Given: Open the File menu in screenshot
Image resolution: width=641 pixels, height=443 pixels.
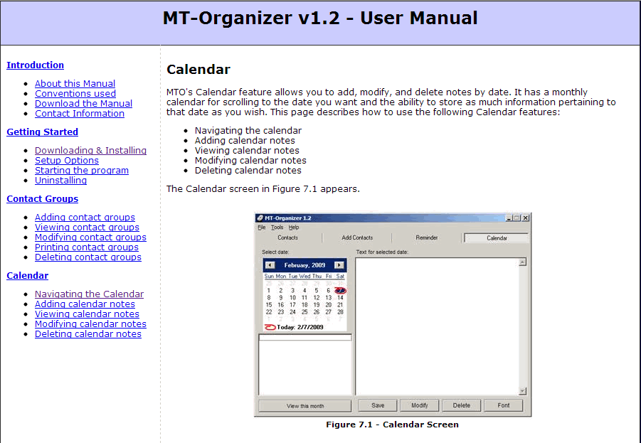Looking at the screenshot, I should [262, 228].
